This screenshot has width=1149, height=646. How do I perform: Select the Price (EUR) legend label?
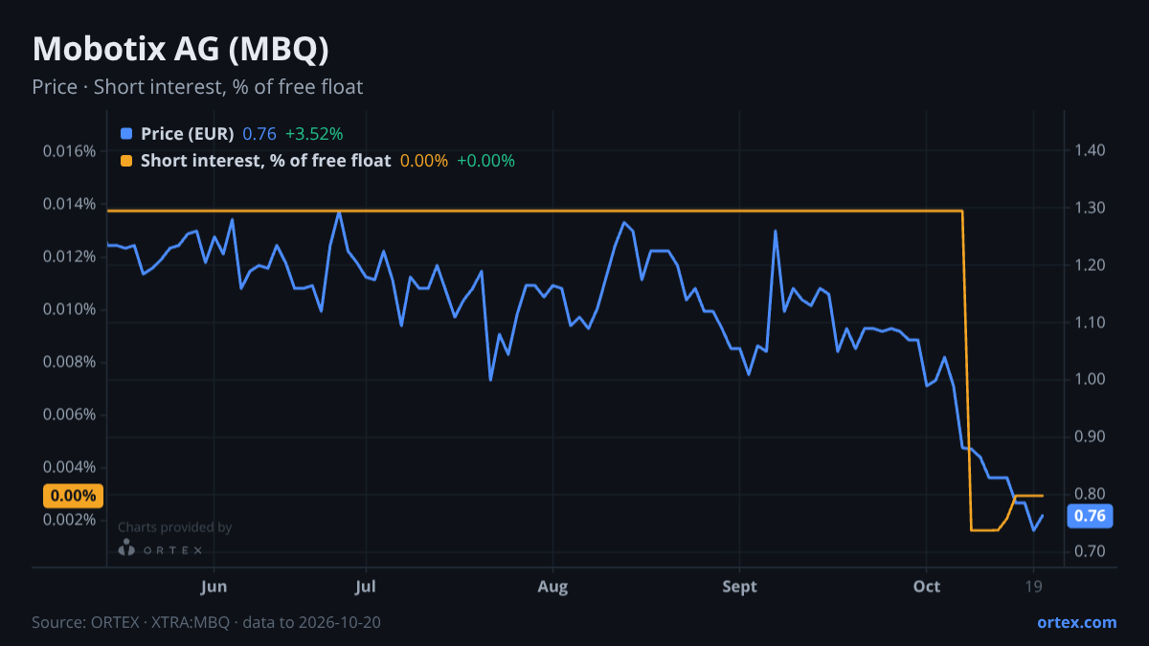(187, 134)
